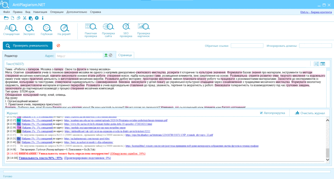
Task: Start the Экспресс check
Action: [29, 29]
